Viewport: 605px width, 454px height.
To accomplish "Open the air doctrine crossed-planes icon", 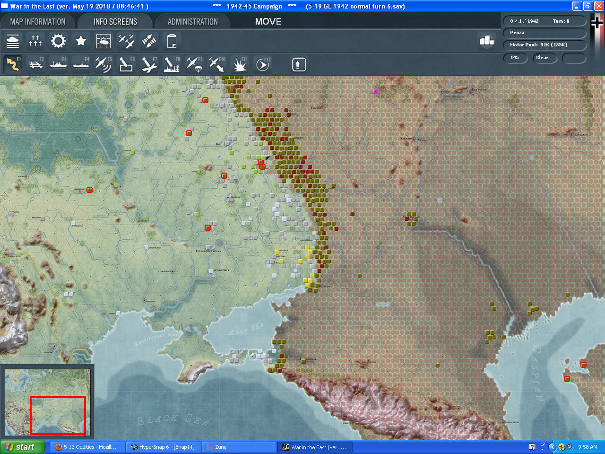I will [126, 41].
